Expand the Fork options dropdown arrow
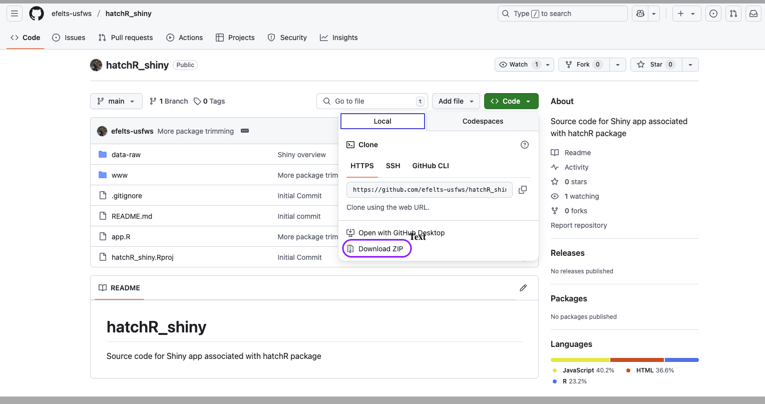The height and width of the screenshot is (404, 765). tap(618, 65)
